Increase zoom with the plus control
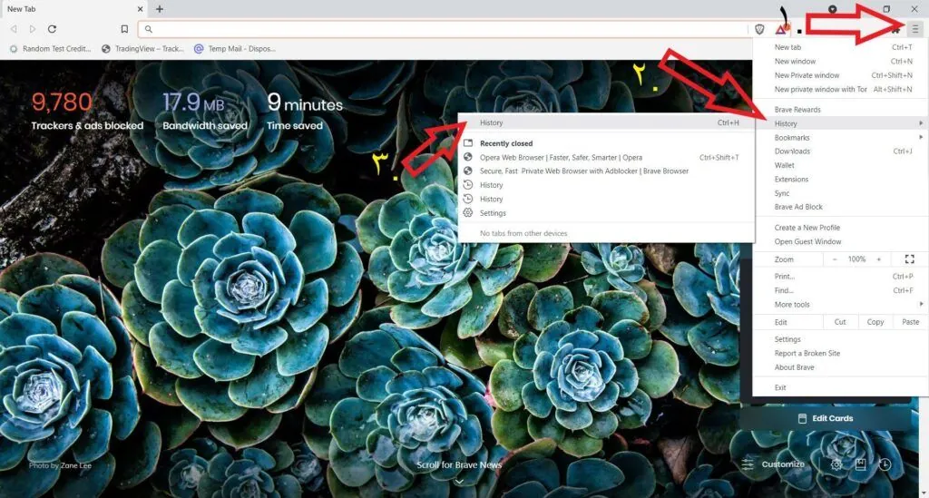 tap(878, 259)
